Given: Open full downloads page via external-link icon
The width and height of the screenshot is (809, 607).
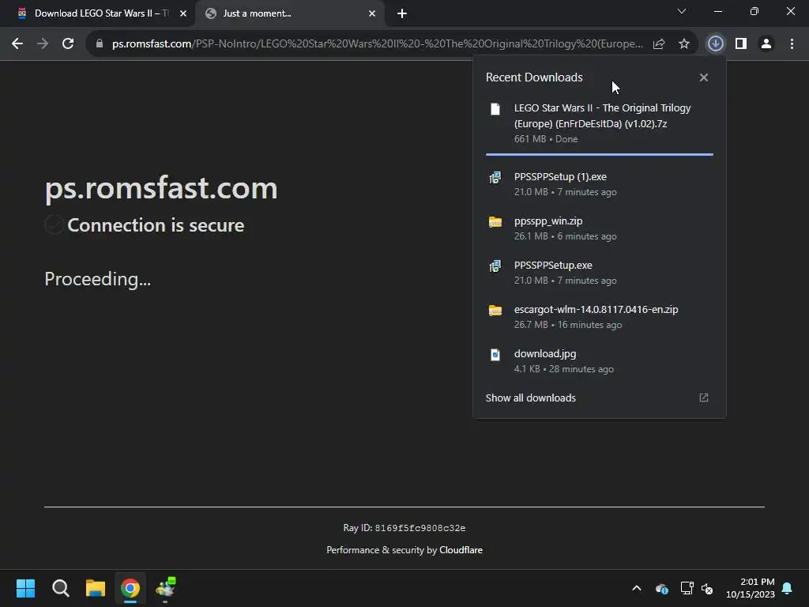Looking at the screenshot, I should pyautogui.click(x=704, y=398).
